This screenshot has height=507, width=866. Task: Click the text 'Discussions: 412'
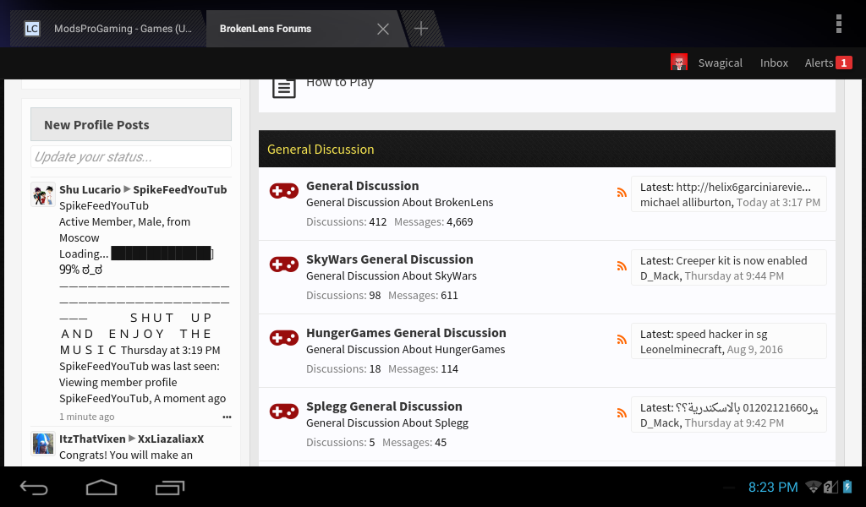[346, 221]
